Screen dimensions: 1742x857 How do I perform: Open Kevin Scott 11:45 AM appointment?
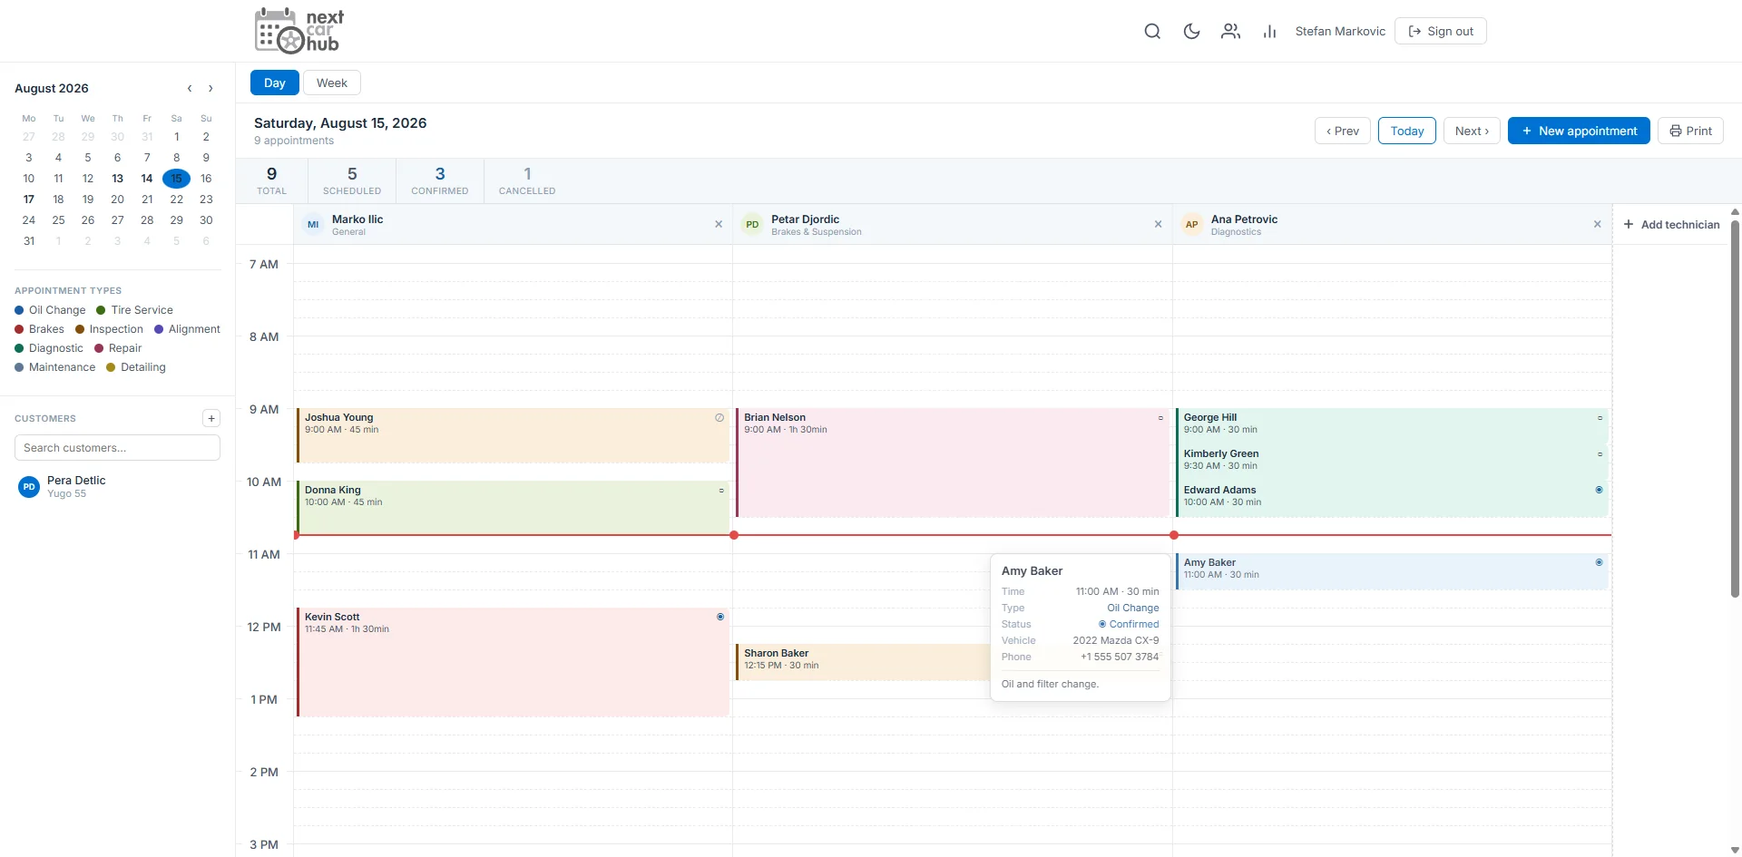[x=513, y=662]
